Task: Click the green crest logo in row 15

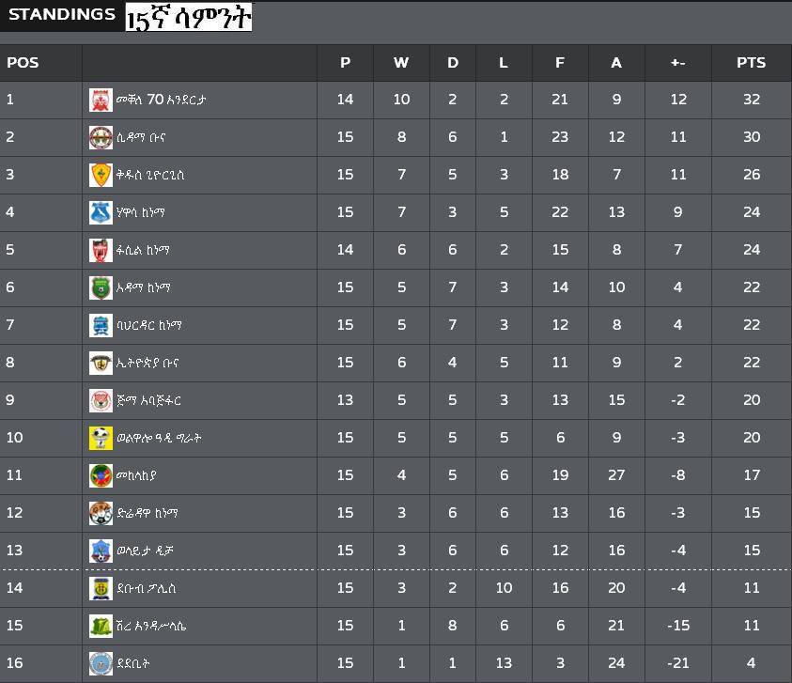Action: click(x=101, y=626)
